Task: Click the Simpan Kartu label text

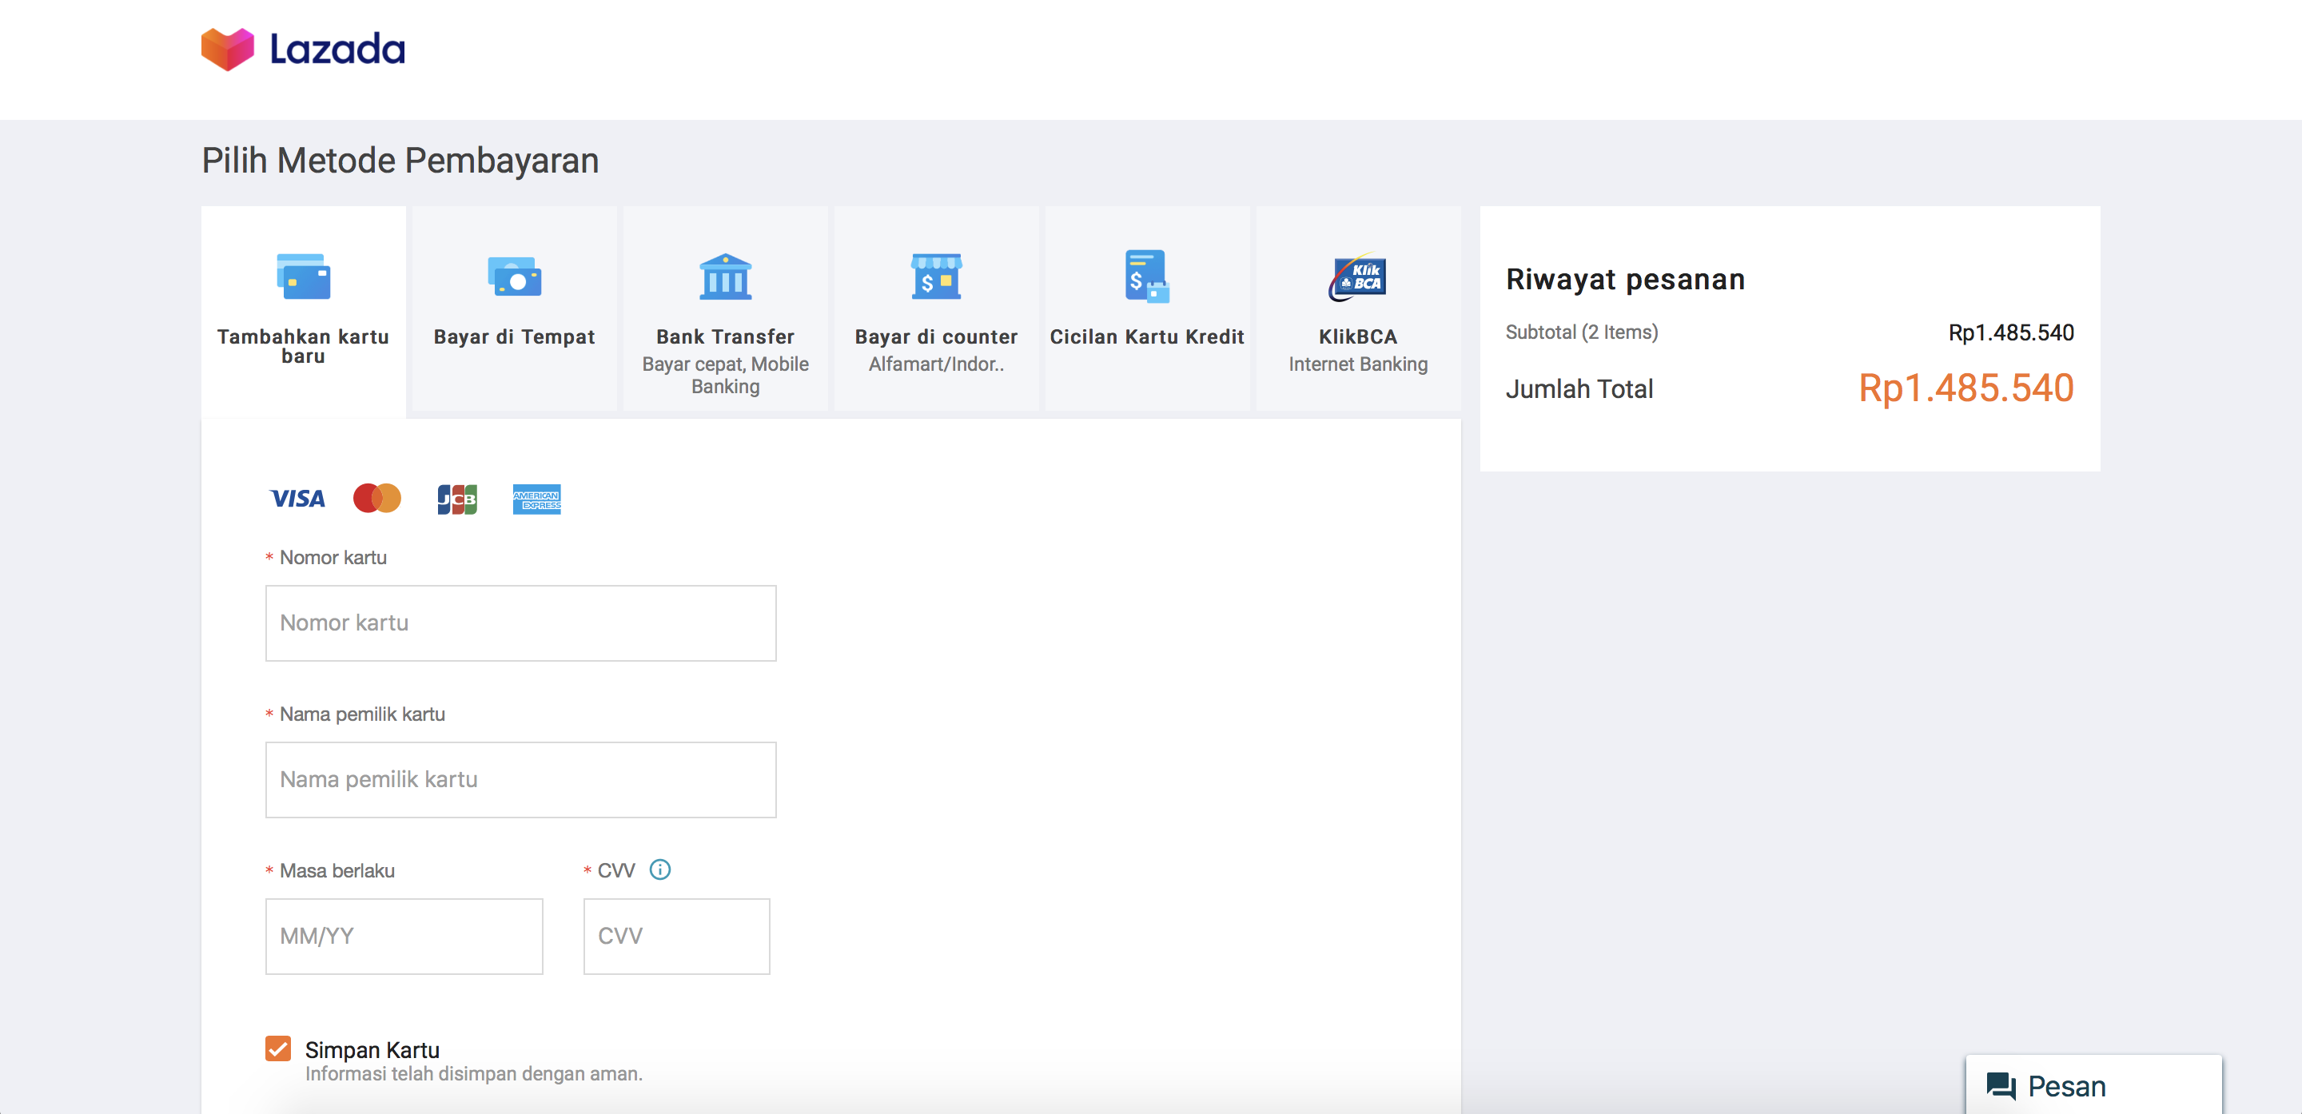Action: click(x=372, y=1050)
